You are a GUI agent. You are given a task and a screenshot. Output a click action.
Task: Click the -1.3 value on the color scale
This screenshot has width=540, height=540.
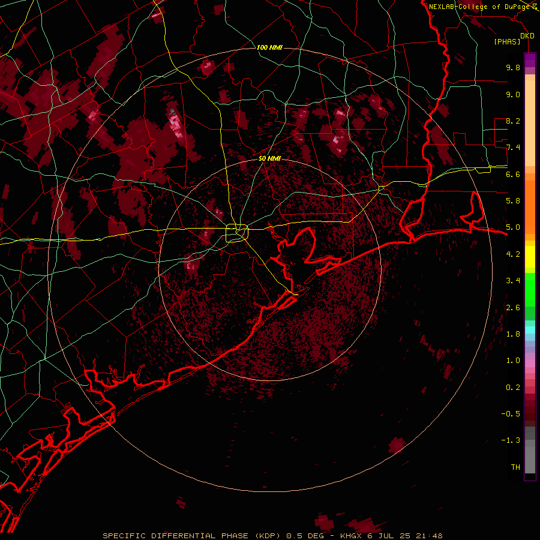511,440
